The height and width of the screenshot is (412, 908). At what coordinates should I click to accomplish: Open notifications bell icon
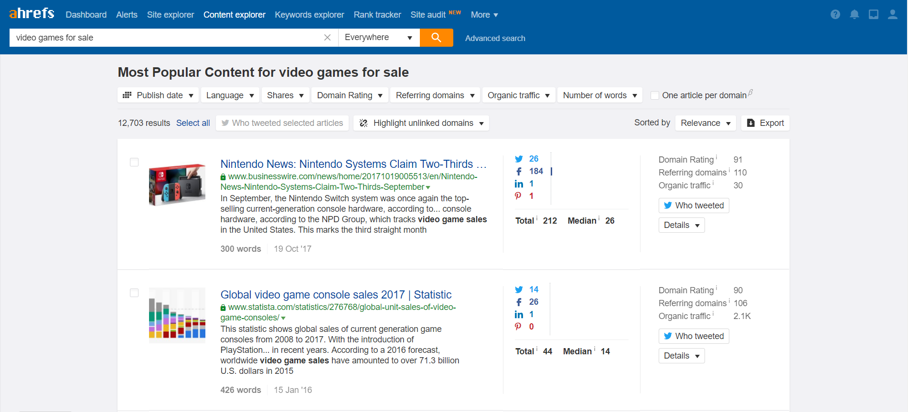[854, 14]
